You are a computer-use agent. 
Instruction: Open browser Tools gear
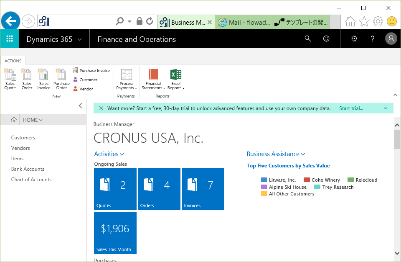[x=378, y=21]
